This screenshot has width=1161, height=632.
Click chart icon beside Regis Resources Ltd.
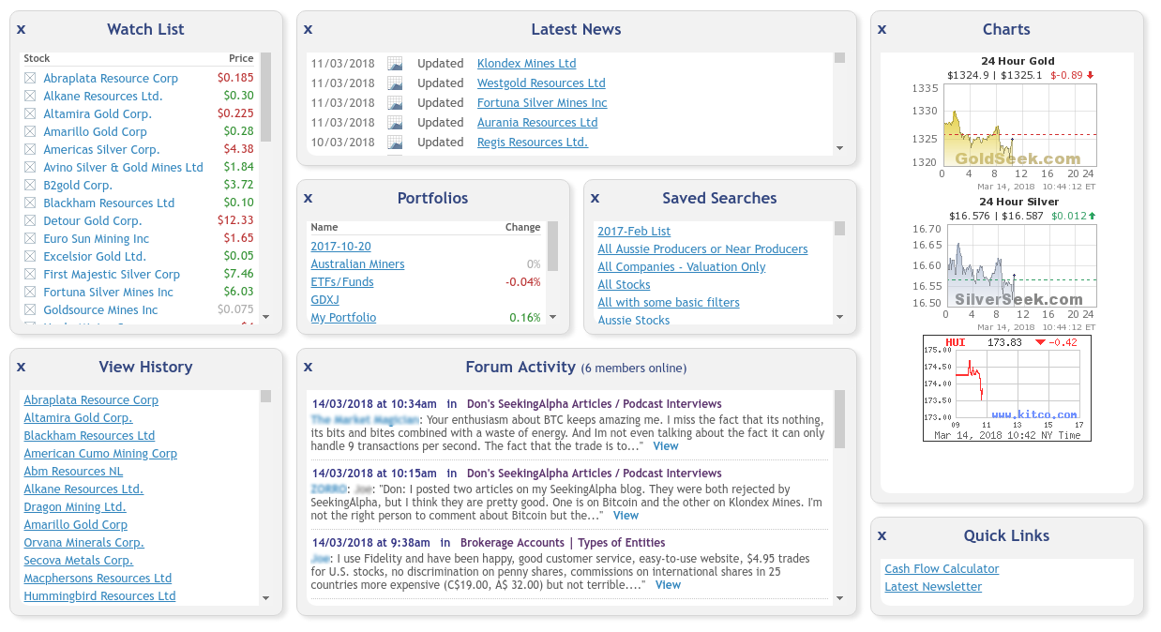[x=395, y=143]
